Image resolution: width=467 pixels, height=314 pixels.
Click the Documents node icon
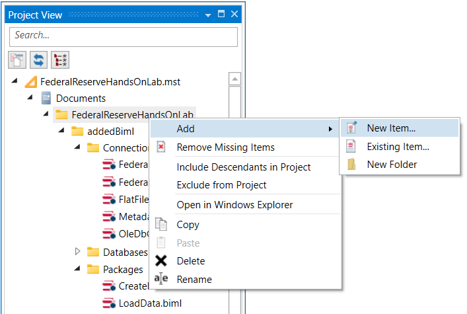(x=46, y=98)
